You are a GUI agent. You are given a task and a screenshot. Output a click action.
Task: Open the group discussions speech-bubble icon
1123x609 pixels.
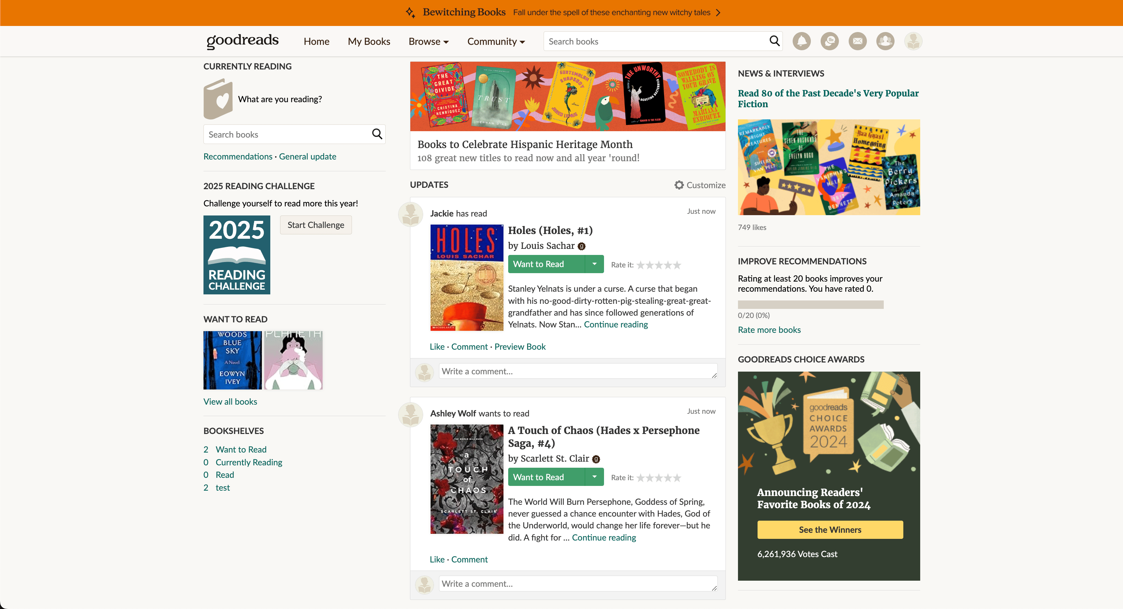click(829, 41)
